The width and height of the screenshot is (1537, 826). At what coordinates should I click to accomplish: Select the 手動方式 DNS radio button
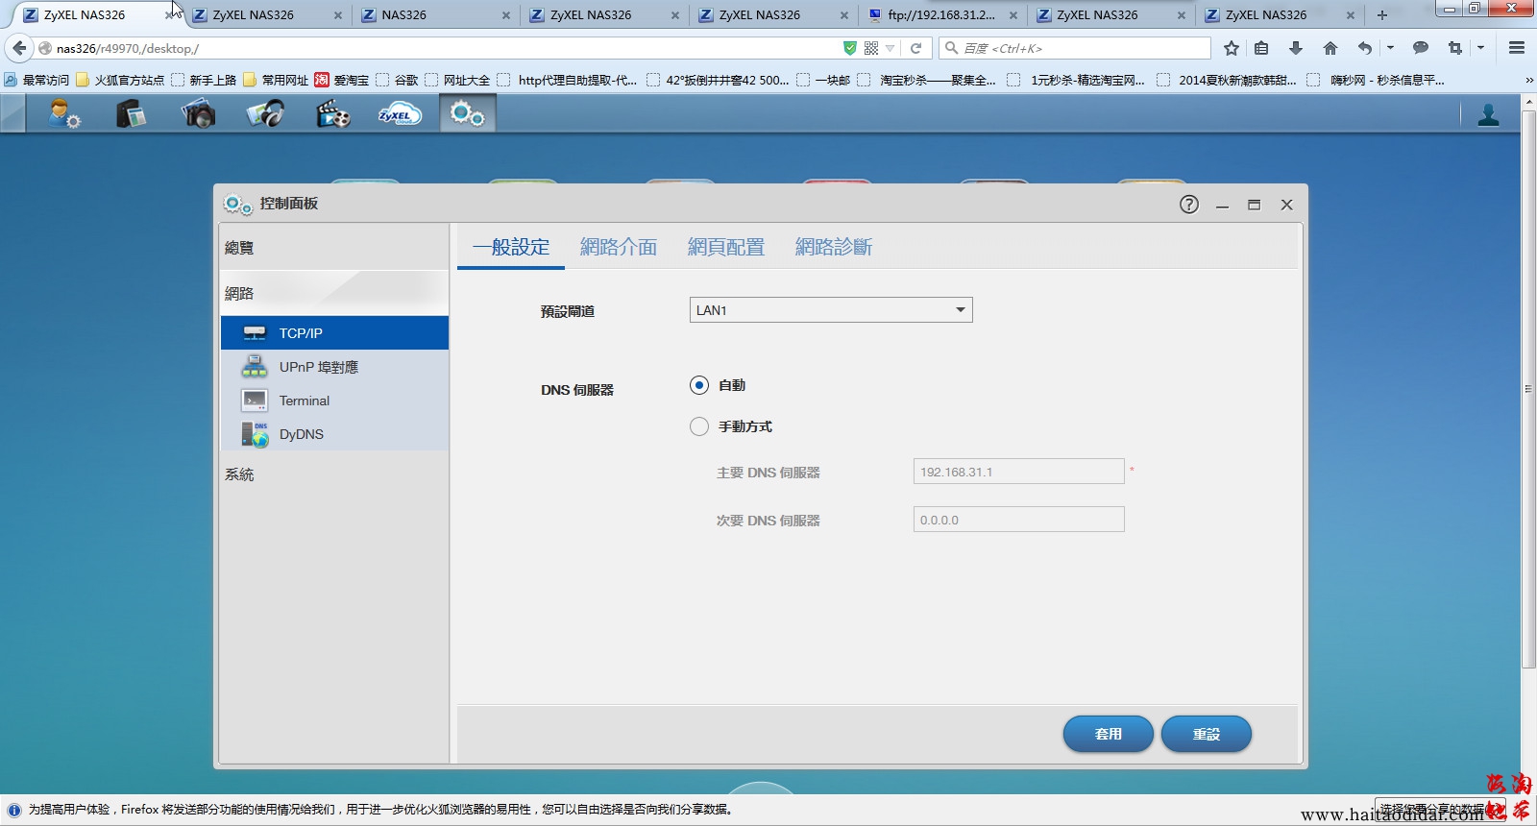pos(699,426)
